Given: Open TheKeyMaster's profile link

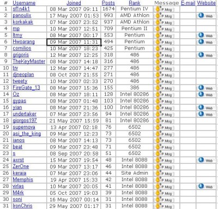Looking at the screenshot, I should click(x=29, y=61).
